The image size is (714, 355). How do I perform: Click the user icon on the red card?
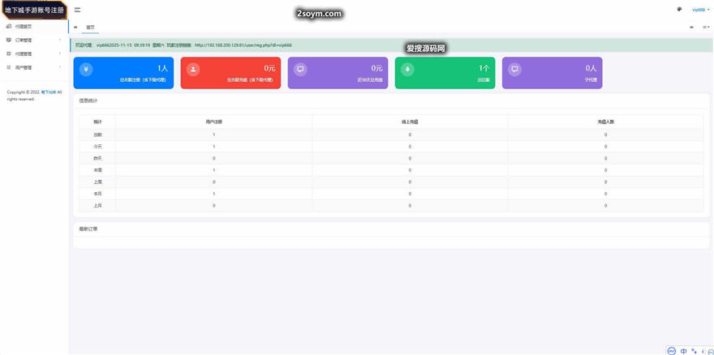pyautogui.click(x=193, y=70)
